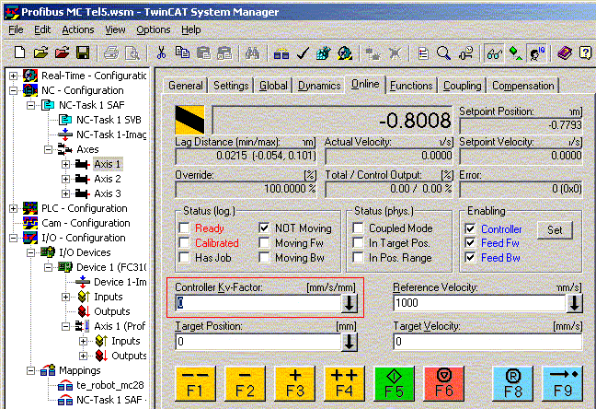
Task: Open the red folder toolbar icon
Action: [x=62, y=53]
